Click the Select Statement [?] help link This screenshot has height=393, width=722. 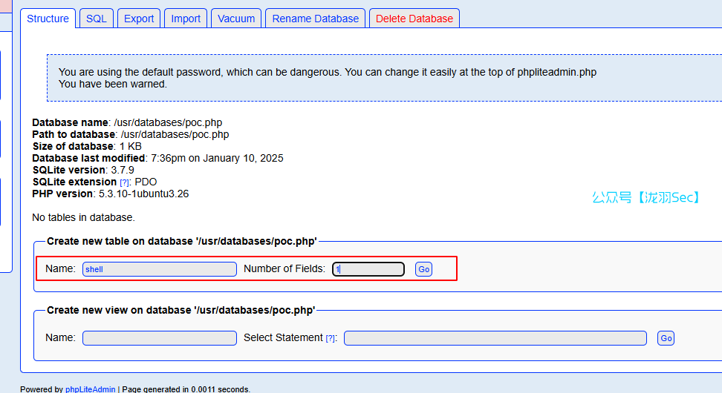point(330,338)
